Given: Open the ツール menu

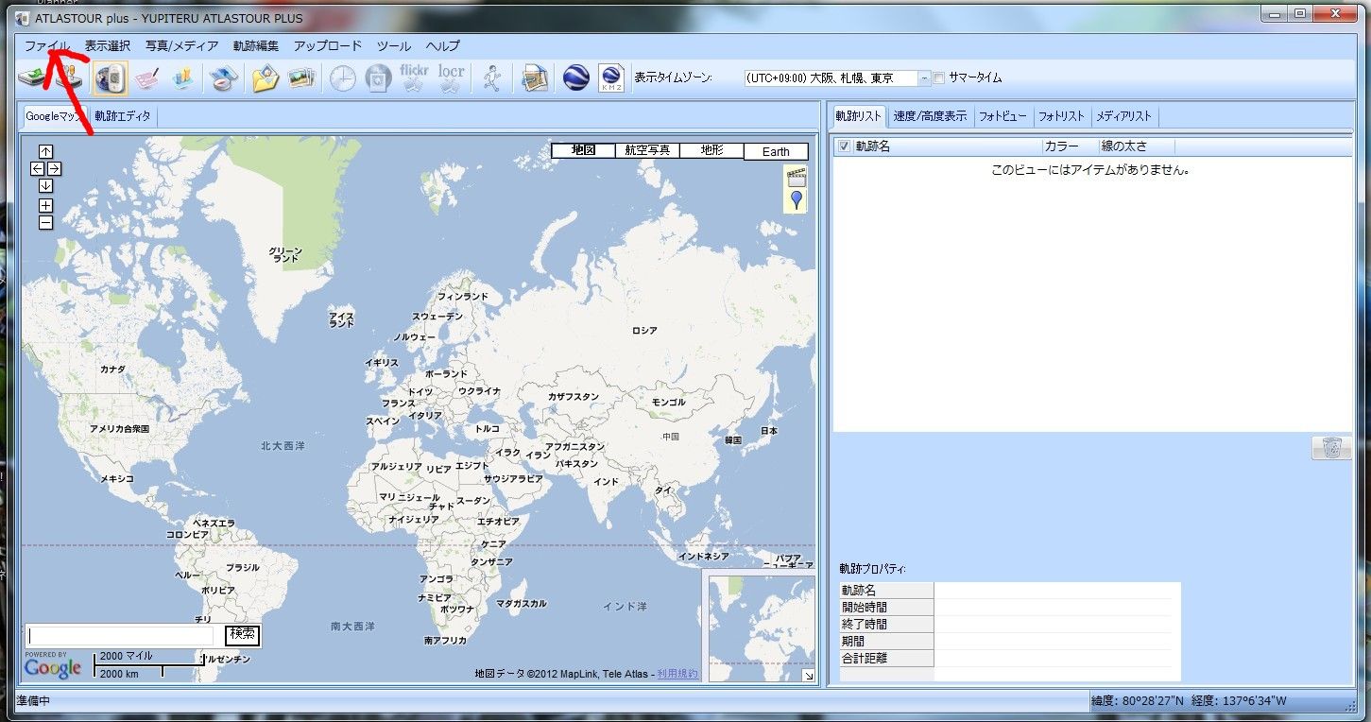Looking at the screenshot, I should point(394,45).
